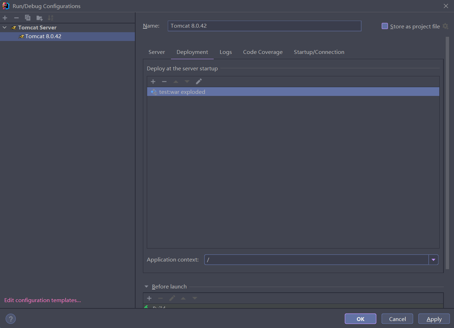Open the Logs tab

coord(226,52)
